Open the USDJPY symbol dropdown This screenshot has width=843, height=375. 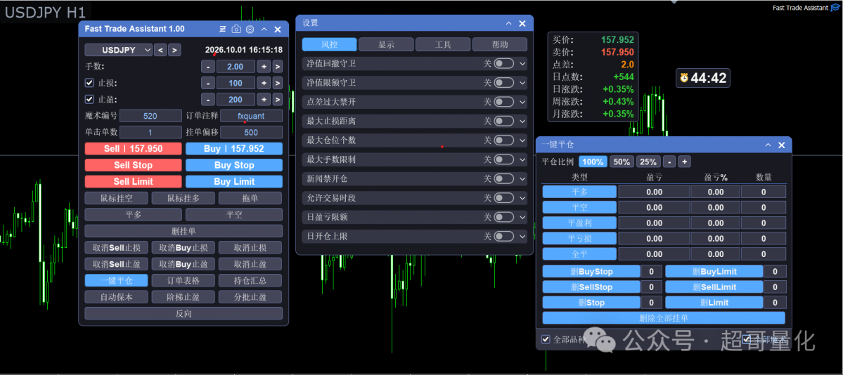tap(118, 50)
